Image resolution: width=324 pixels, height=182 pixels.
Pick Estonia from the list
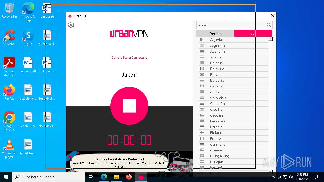pyautogui.click(x=234, y=127)
